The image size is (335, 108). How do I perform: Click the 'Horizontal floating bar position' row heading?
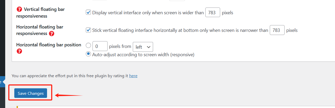[49, 45]
